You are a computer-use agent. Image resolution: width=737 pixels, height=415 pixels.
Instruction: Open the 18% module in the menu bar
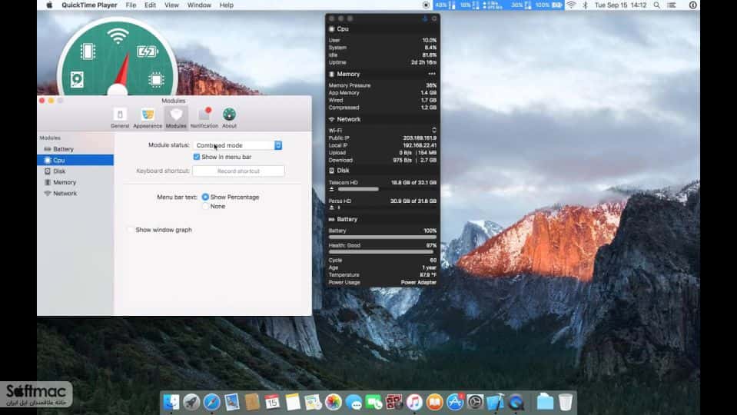click(x=469, y=5)
